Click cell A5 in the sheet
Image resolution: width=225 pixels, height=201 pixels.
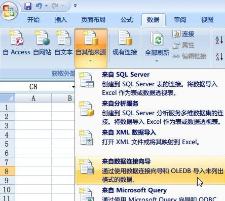pos(33,144)
